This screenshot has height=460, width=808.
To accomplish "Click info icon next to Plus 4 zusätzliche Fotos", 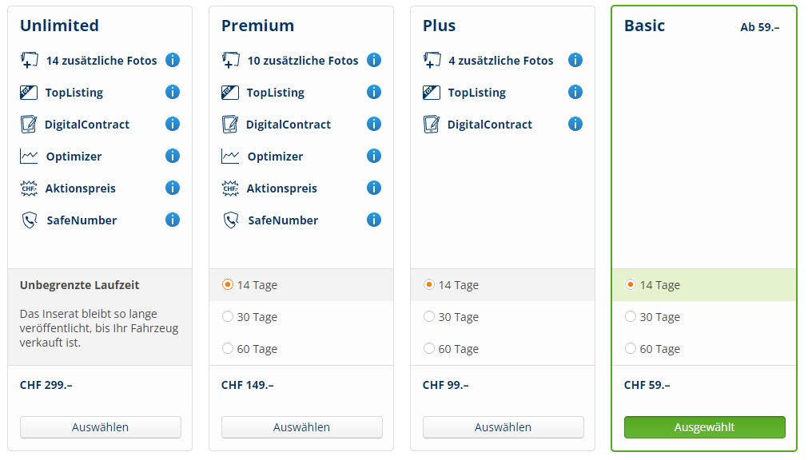I will [575, 60].
